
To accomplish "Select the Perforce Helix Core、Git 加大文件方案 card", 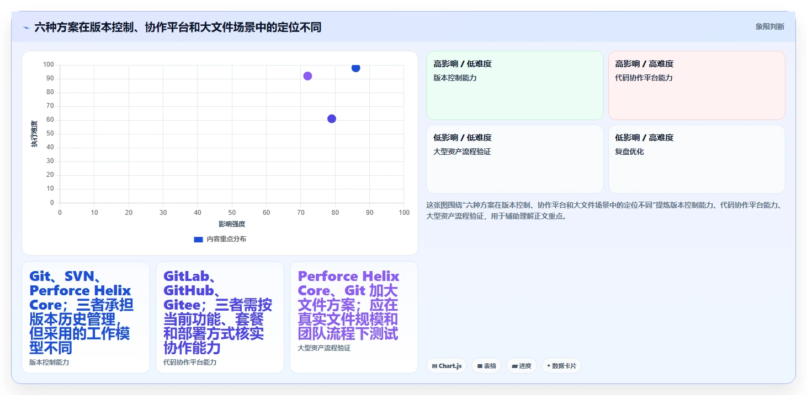I will 354,317.
